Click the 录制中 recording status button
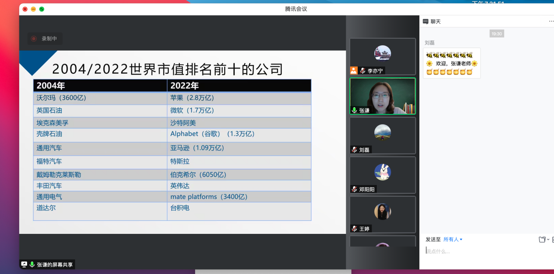The height and width of the screenshot is (274, 554). [x=45, y=38]
